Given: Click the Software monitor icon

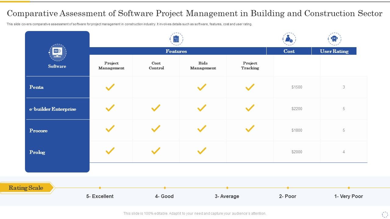Looking at the screenshot, I should [58, 52].
